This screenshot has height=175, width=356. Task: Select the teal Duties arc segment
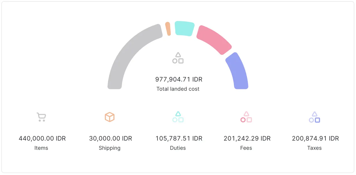pos(184,28)
